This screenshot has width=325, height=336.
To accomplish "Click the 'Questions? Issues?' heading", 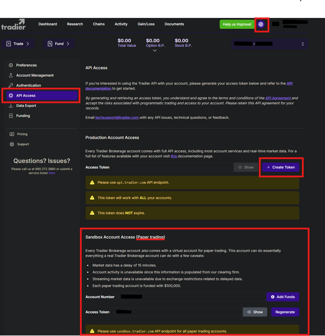I will (x=42, y=161).
